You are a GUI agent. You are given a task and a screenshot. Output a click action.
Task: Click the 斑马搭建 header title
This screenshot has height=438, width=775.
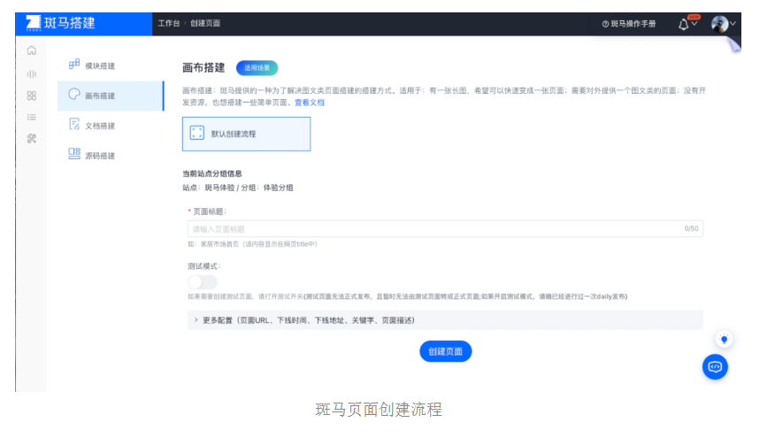70,23
